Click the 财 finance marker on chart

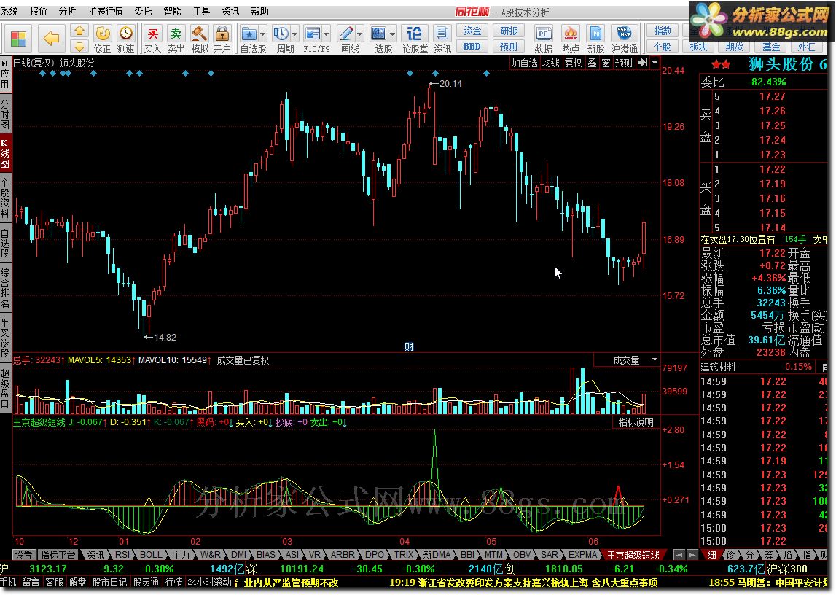tap(409, 347)
